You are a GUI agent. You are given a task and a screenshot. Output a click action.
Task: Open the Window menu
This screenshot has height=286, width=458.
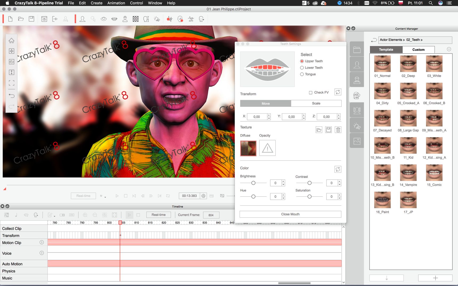tap(155, 3)
